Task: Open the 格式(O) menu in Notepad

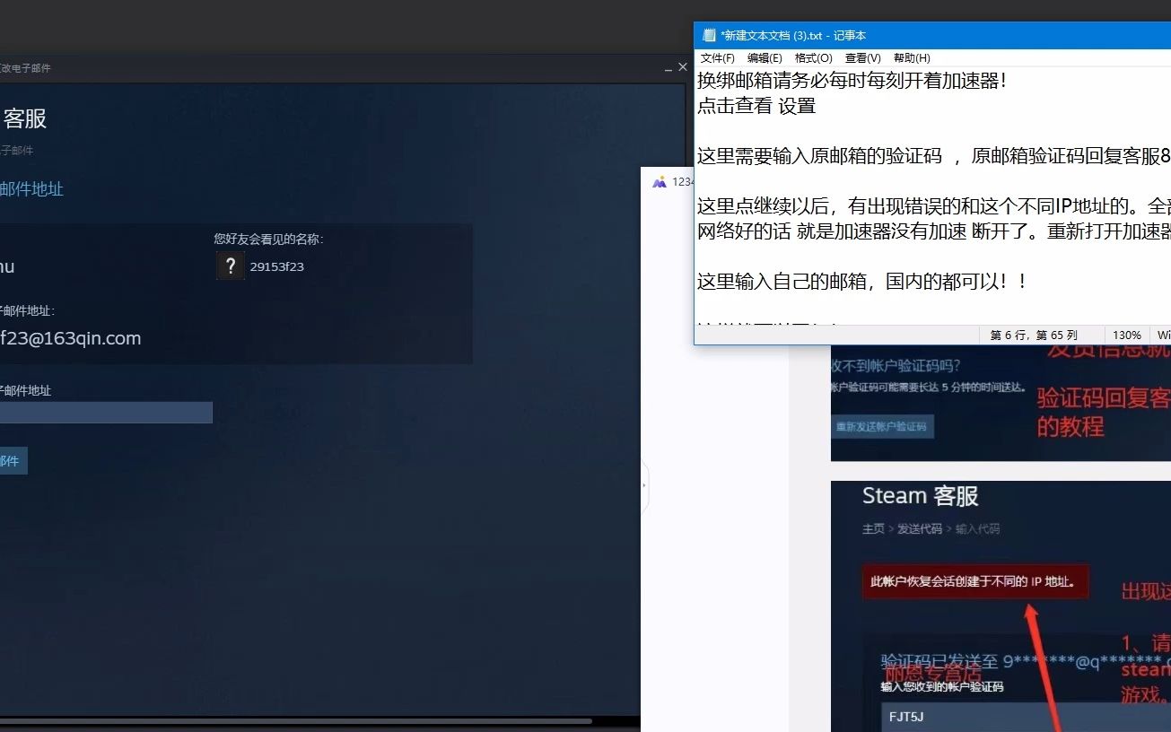Action: (814, 57)
